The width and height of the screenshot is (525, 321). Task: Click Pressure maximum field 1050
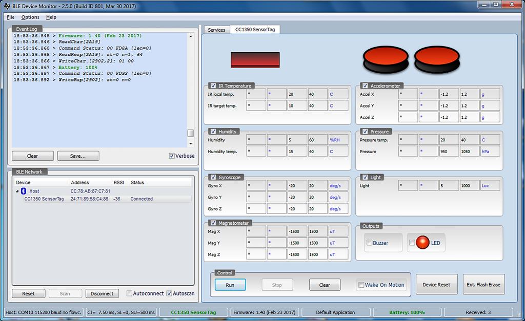pyautogui.click(x=469, y=151)
